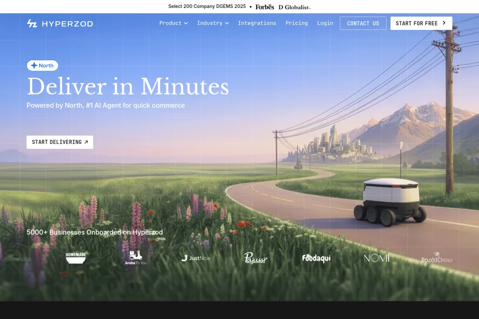Expand the Industry dropdown menu

click(x=213, y=23)
